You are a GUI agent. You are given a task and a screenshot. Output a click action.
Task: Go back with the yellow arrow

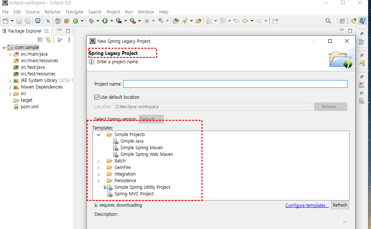coord(245,21)
